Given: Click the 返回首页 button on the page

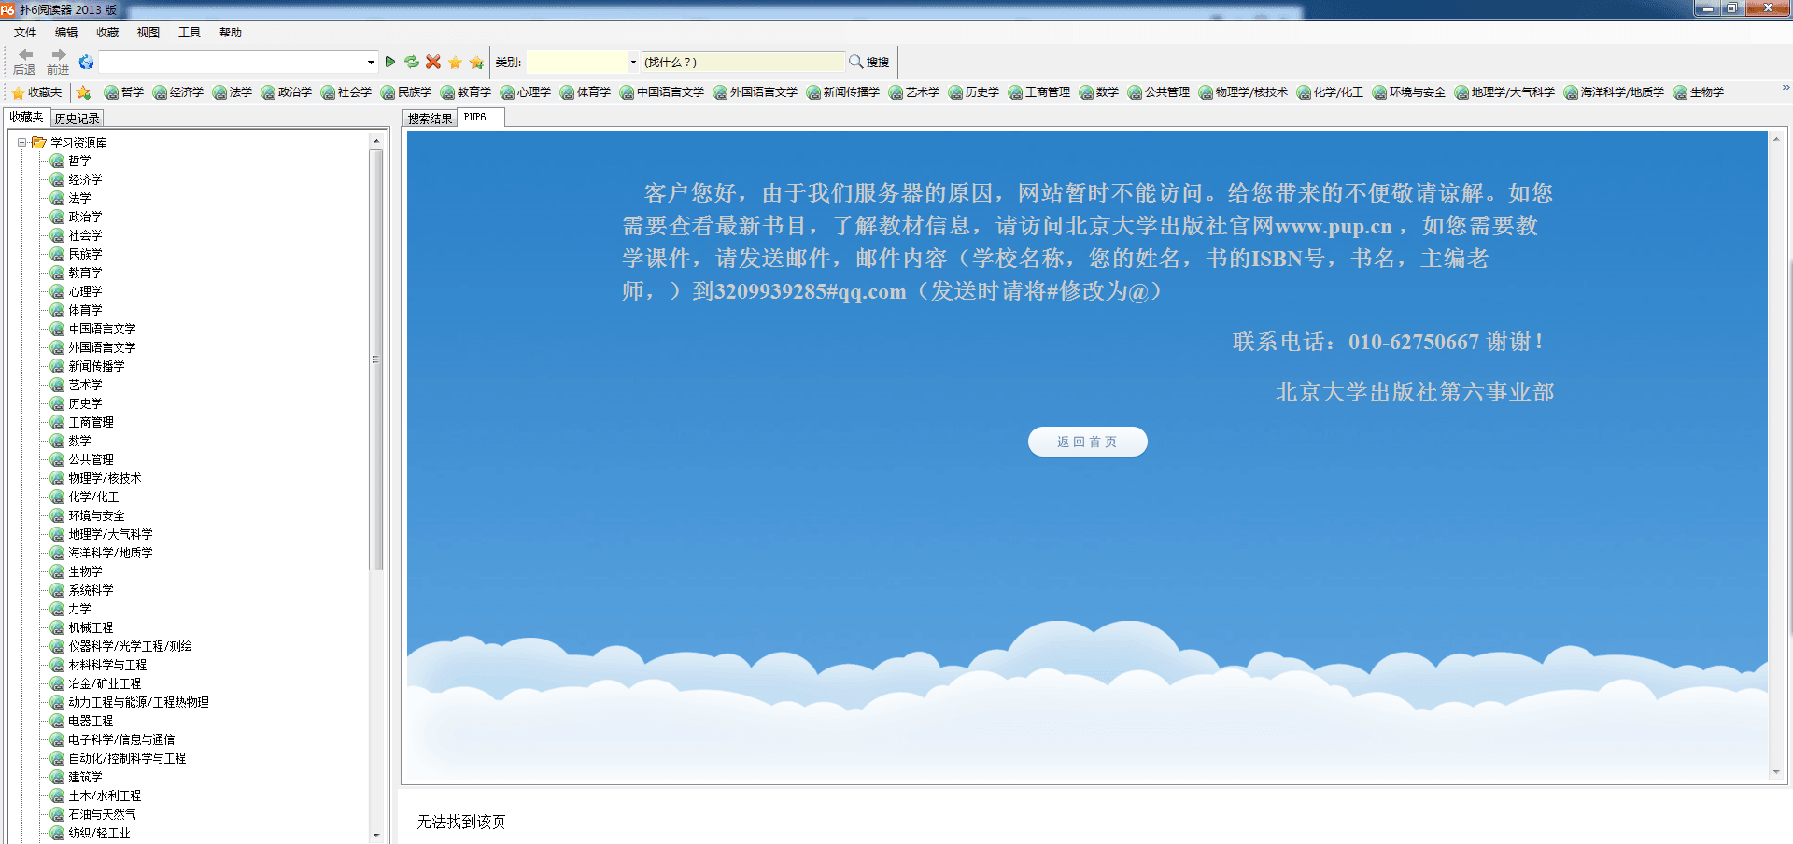Looking at the screenshot, I should coord(1087,442).
